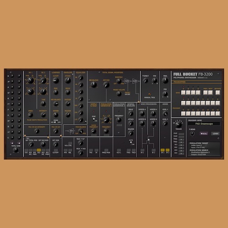
Task: Click the MANUAL TRIG orange button
Action: [x=150, y=94]
